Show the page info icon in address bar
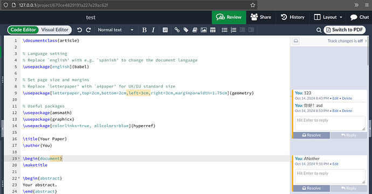The height and width of the screenshot is (194, 372). tap(14, 5)
